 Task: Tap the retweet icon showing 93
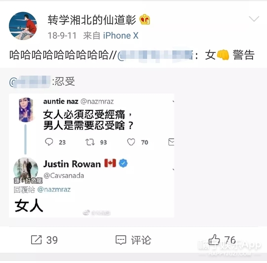pos(90,142)
